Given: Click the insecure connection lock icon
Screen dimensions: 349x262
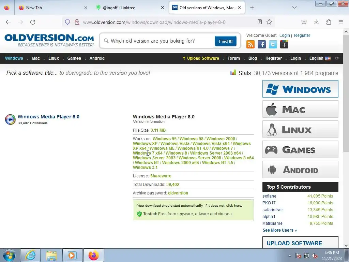Looking at the screenshot, I should coord(77,22).
